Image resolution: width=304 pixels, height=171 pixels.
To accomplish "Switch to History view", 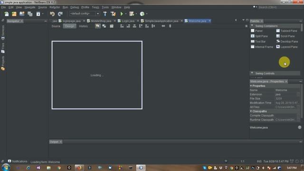I will pyautogui.click(x=84, y=26).
